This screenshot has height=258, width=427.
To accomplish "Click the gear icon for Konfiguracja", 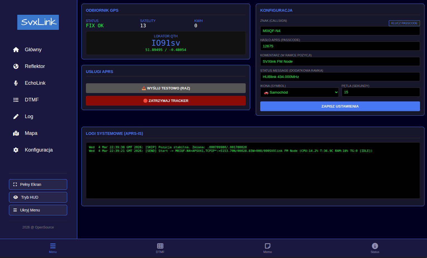I will 16,150.
